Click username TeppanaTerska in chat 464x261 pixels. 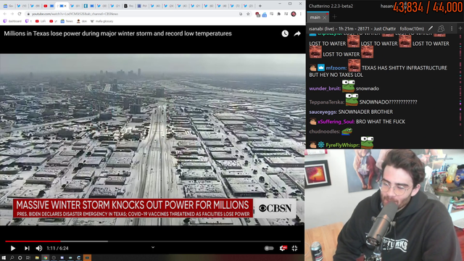click(327, 102)
